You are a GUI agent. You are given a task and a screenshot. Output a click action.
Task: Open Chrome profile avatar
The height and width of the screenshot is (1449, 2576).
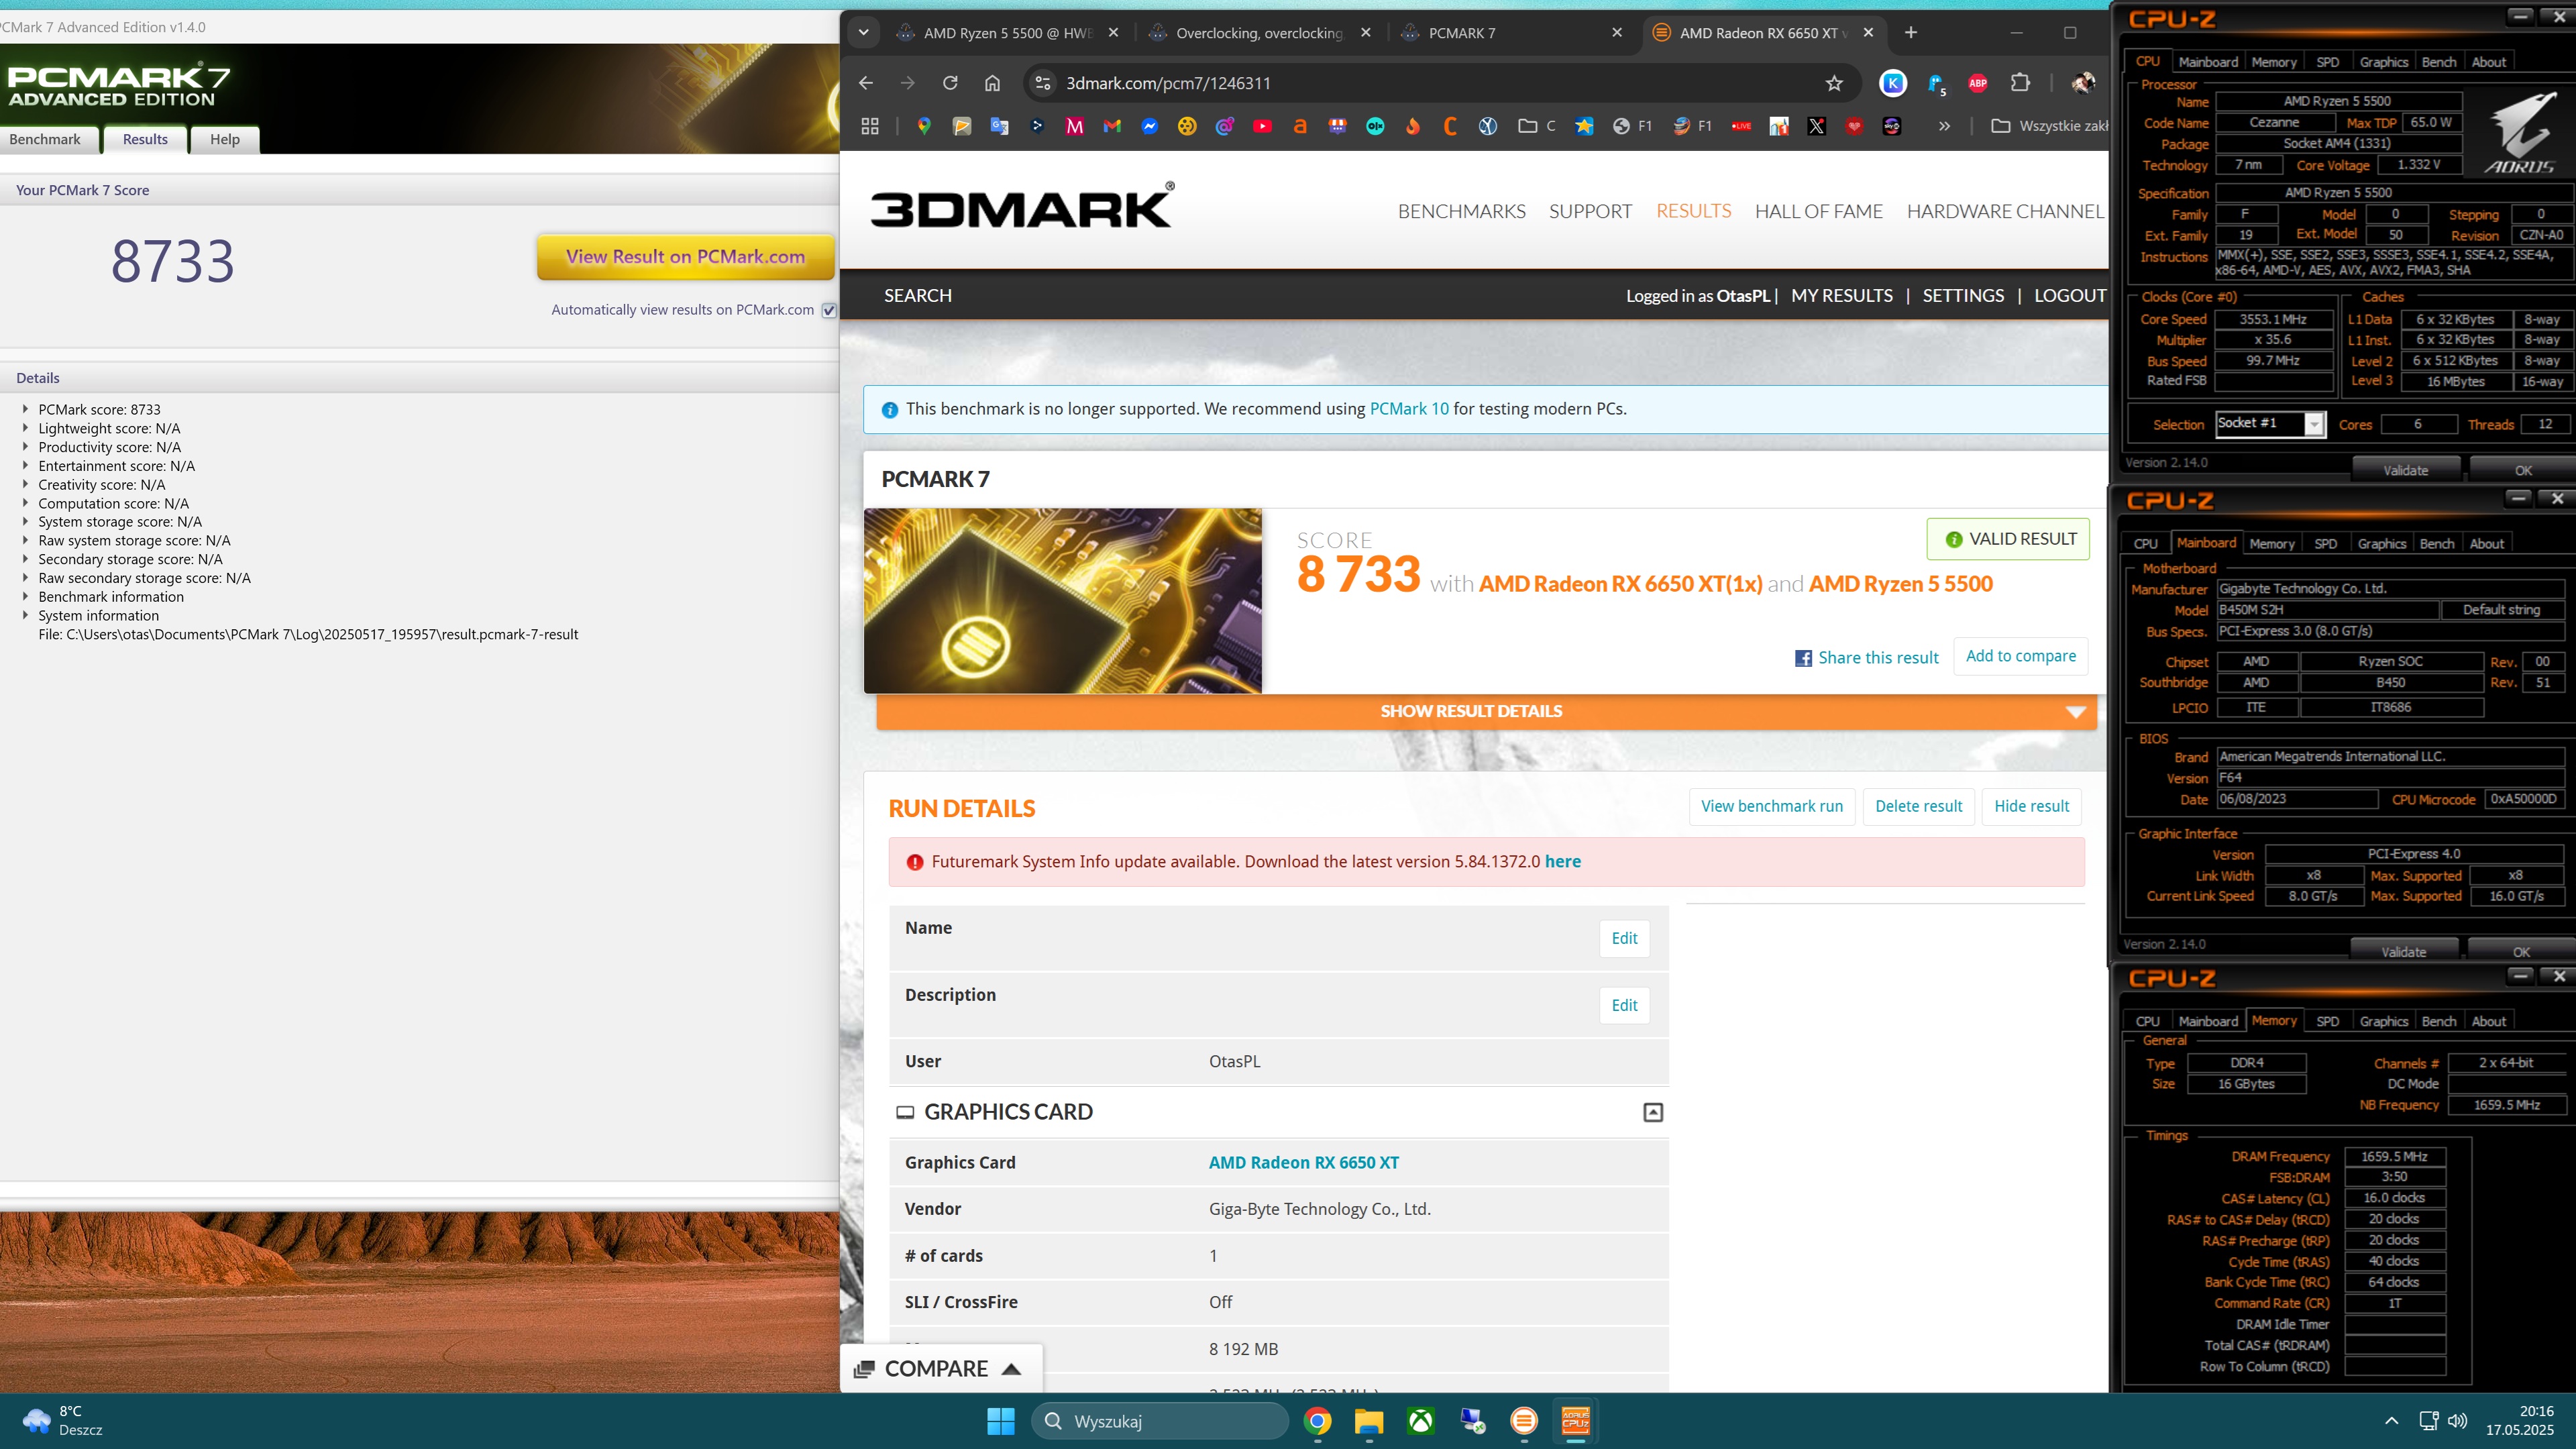pyautogui.click(x=2083, y=83)
